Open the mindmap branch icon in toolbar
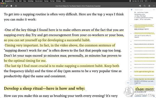Screen dimensions: 156x98 [140, 6]
